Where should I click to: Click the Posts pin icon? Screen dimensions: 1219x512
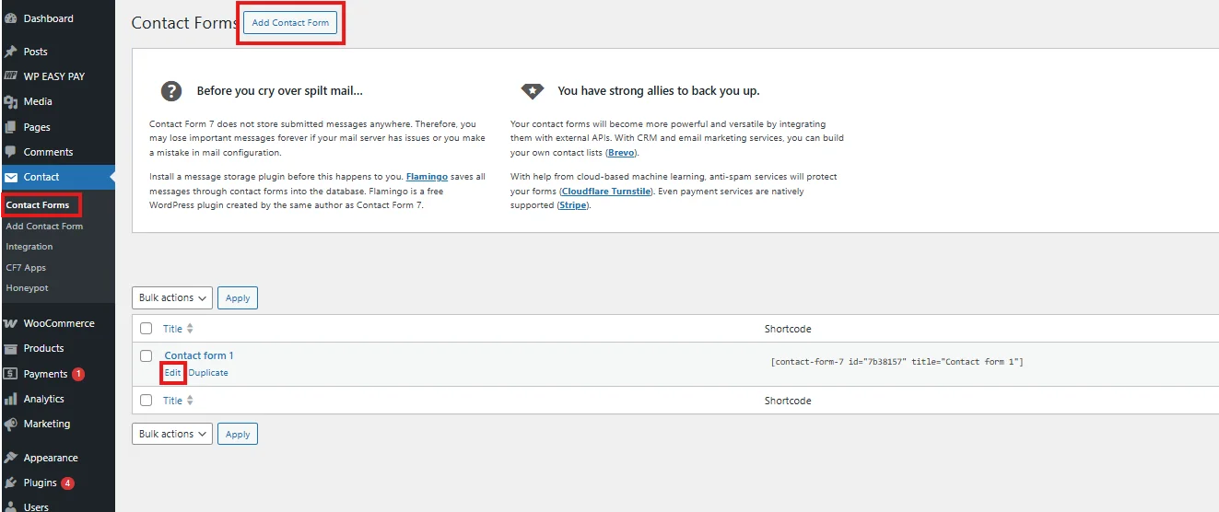(11, 52)
